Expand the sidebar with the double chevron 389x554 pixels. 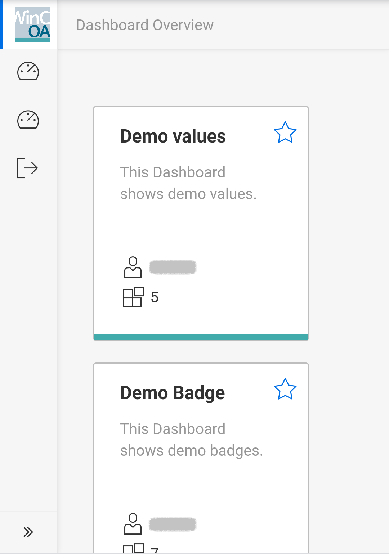(x=28, y=532)
